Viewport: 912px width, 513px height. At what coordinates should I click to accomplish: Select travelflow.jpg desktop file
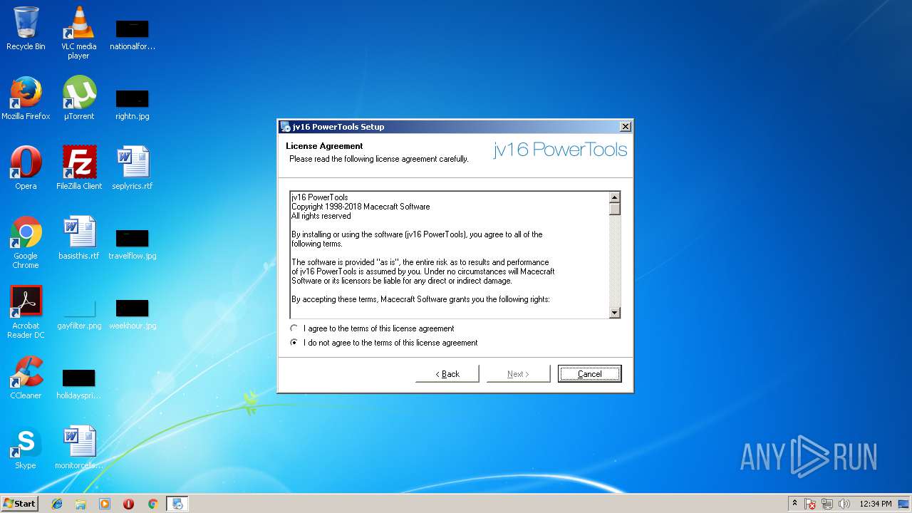tap(133, 243)
